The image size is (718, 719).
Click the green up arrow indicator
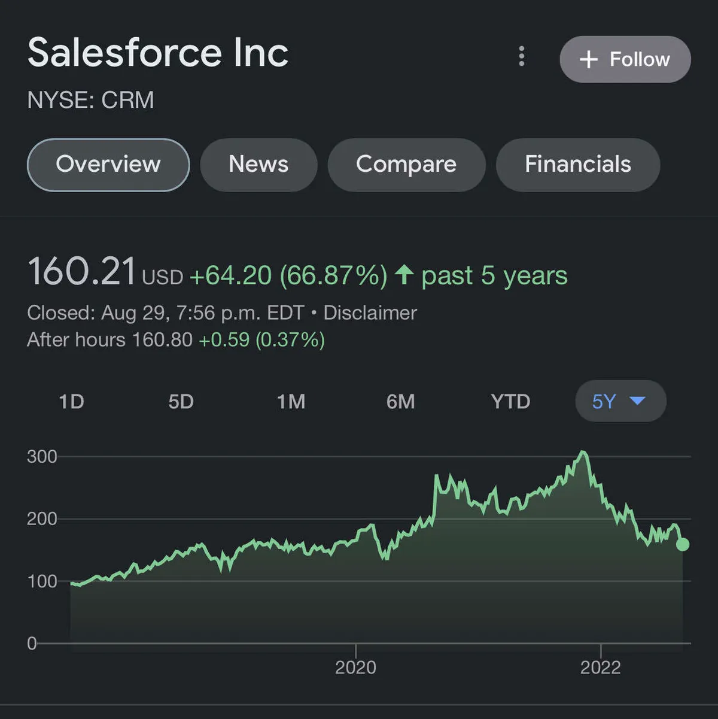(x=404, y=275)
